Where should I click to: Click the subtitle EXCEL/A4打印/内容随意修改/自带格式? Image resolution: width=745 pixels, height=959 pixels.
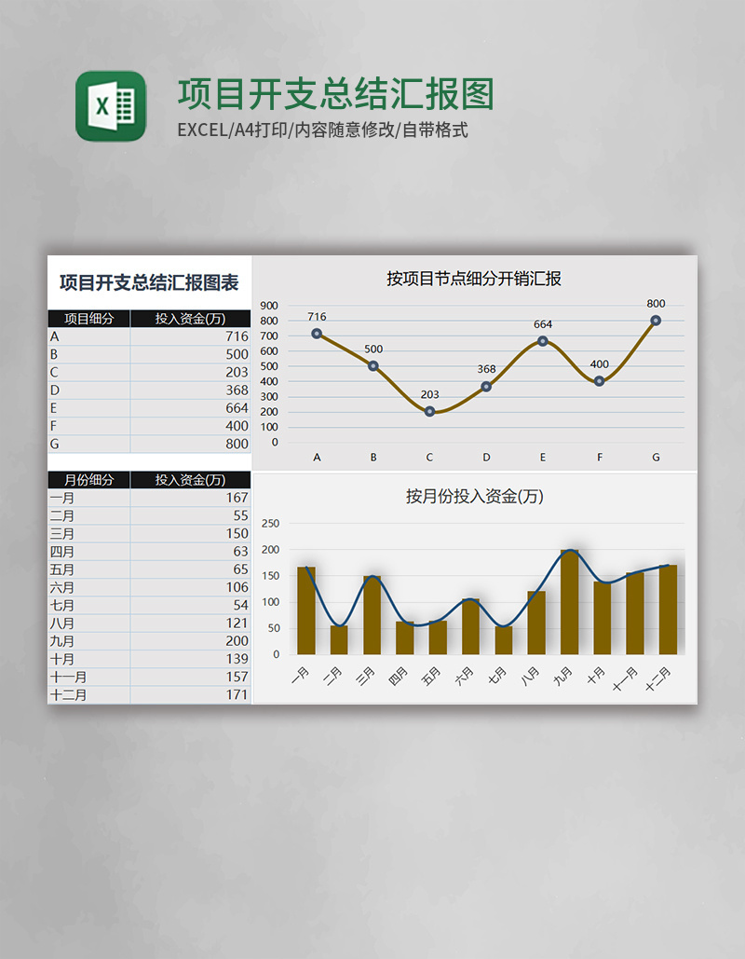tap(320, 133)
